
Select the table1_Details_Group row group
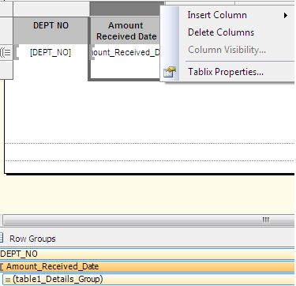click(148, 279)
